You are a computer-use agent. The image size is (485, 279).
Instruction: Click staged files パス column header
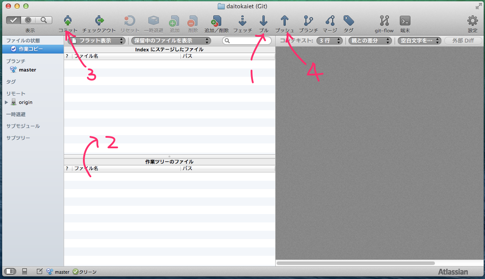click(x=228, y=56)
